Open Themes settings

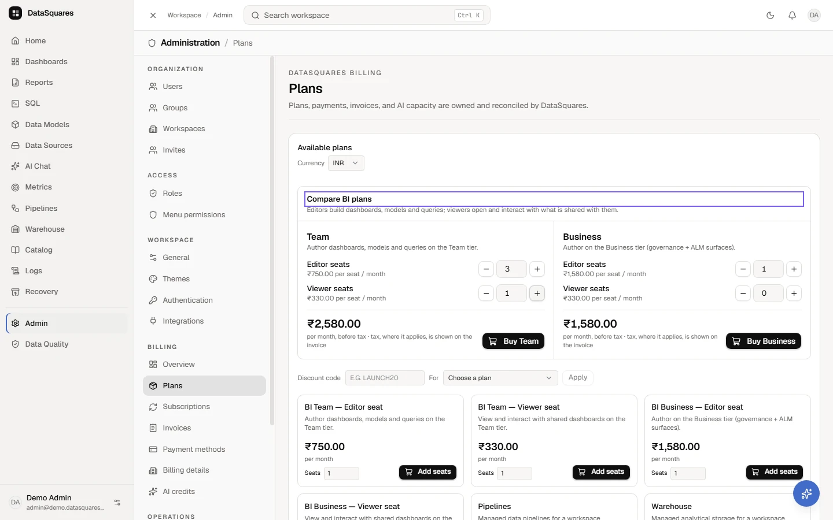tap(204, 279)
